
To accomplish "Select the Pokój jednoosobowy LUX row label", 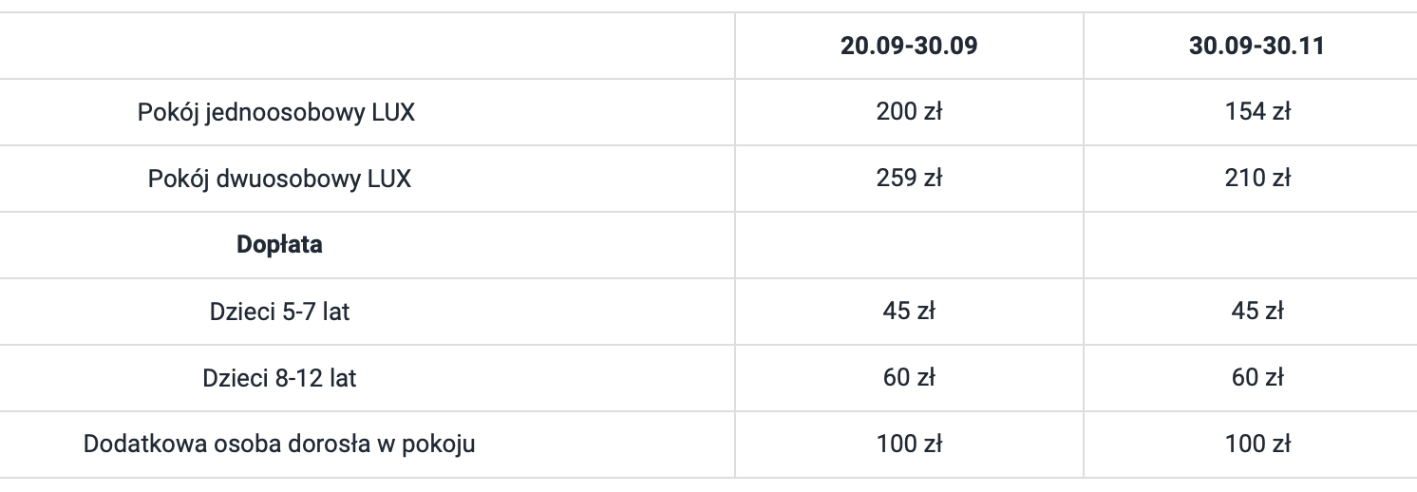I will pos(276,112).
